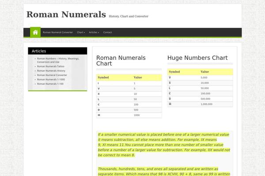Click the Symbol header in Huge Numbers table
Image resolution: width=265 pixels, height=176 pixels.
pyautogui.click(x=174, y=72)
